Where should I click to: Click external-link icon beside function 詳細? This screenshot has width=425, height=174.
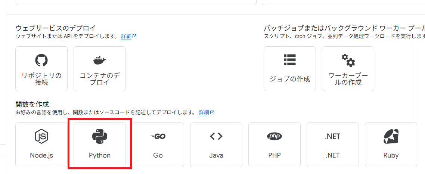(212, 112)
